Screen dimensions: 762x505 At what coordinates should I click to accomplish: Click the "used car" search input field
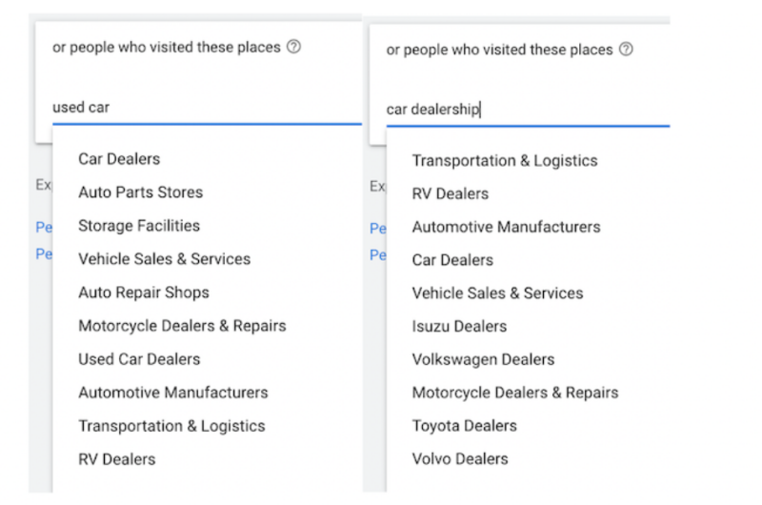(198, 108)
